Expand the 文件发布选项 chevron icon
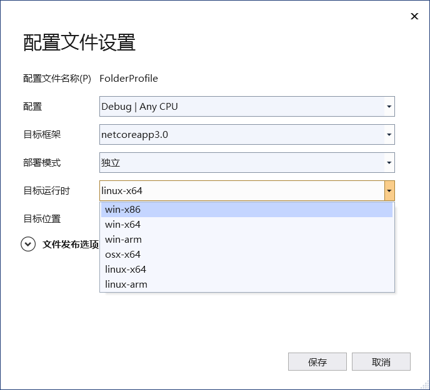This screenshot has width=430, height=390. pyautogui.click(x=28, y=244)
